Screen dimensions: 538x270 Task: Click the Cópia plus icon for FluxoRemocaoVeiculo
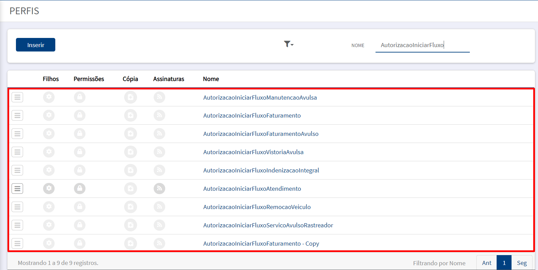[x=131, y=207]
